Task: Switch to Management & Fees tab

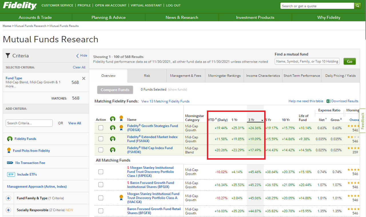Action: [186, 76]
